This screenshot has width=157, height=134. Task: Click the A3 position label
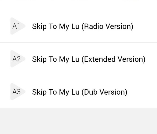click(x=17, y=92)
